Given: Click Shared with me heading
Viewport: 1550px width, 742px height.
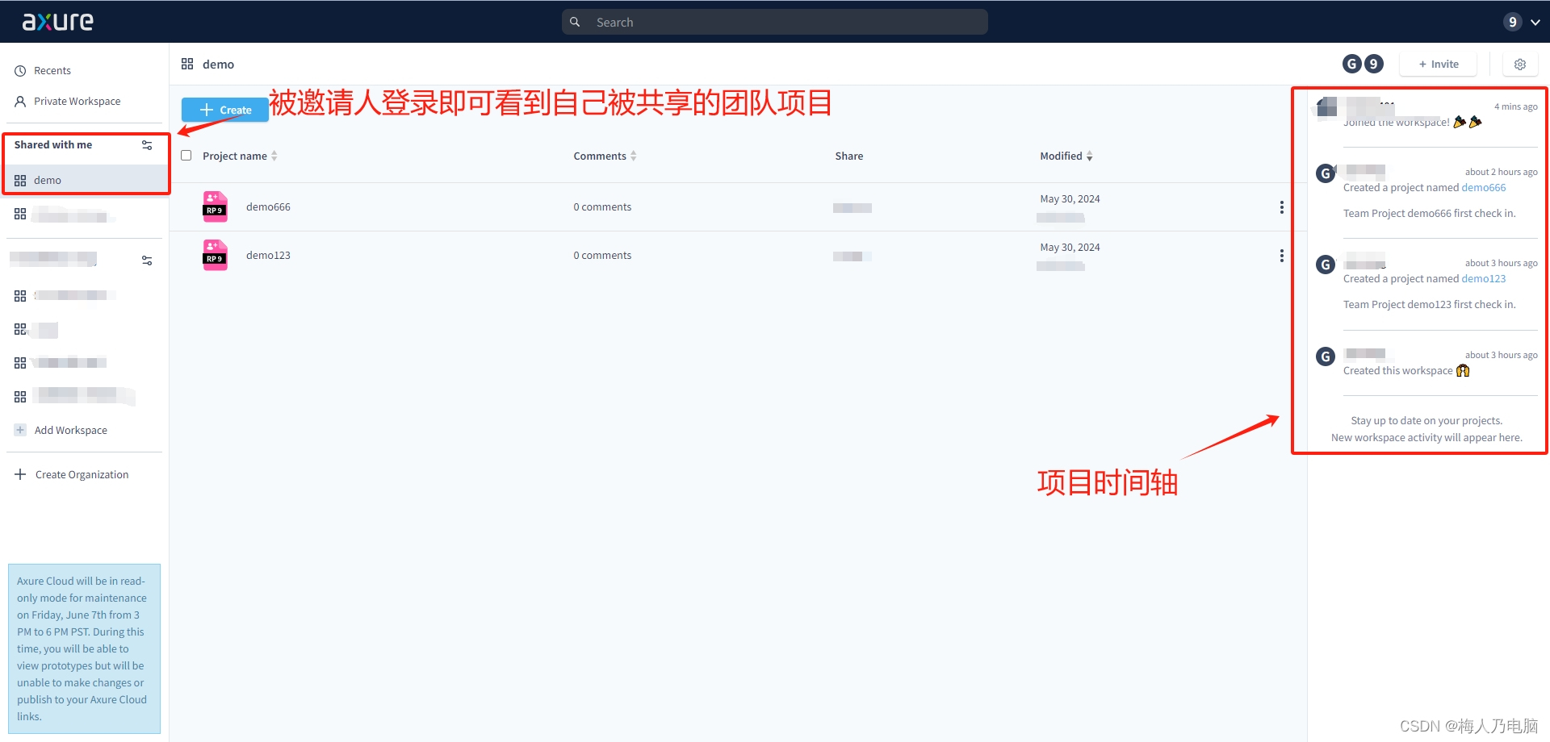Looking at the screenshot, I should tap(53, 144).
